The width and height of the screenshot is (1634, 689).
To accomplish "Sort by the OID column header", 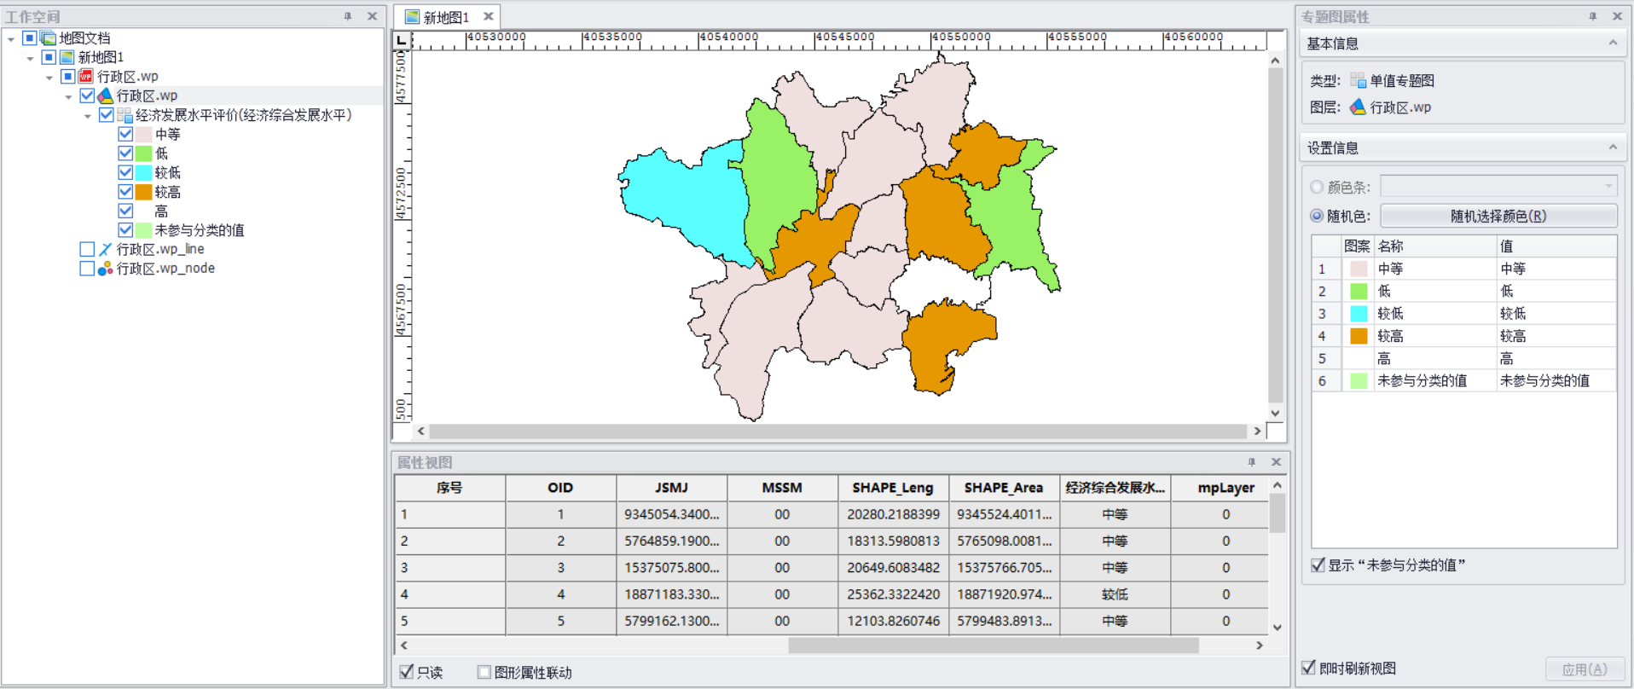I will point(560,488).
